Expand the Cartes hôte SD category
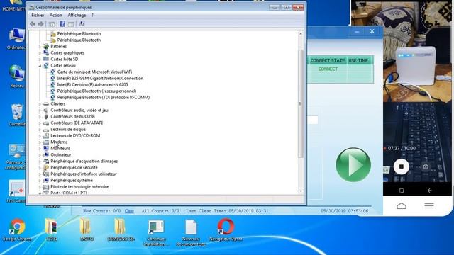 [x=40, y=59]
